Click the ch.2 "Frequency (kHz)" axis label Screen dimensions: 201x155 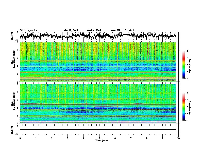point(14,101)
